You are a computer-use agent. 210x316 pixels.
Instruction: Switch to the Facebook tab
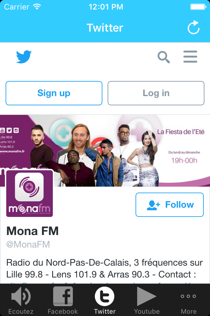(x=63, y=300)
